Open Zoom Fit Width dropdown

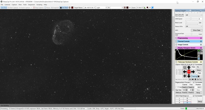point(140,8)
